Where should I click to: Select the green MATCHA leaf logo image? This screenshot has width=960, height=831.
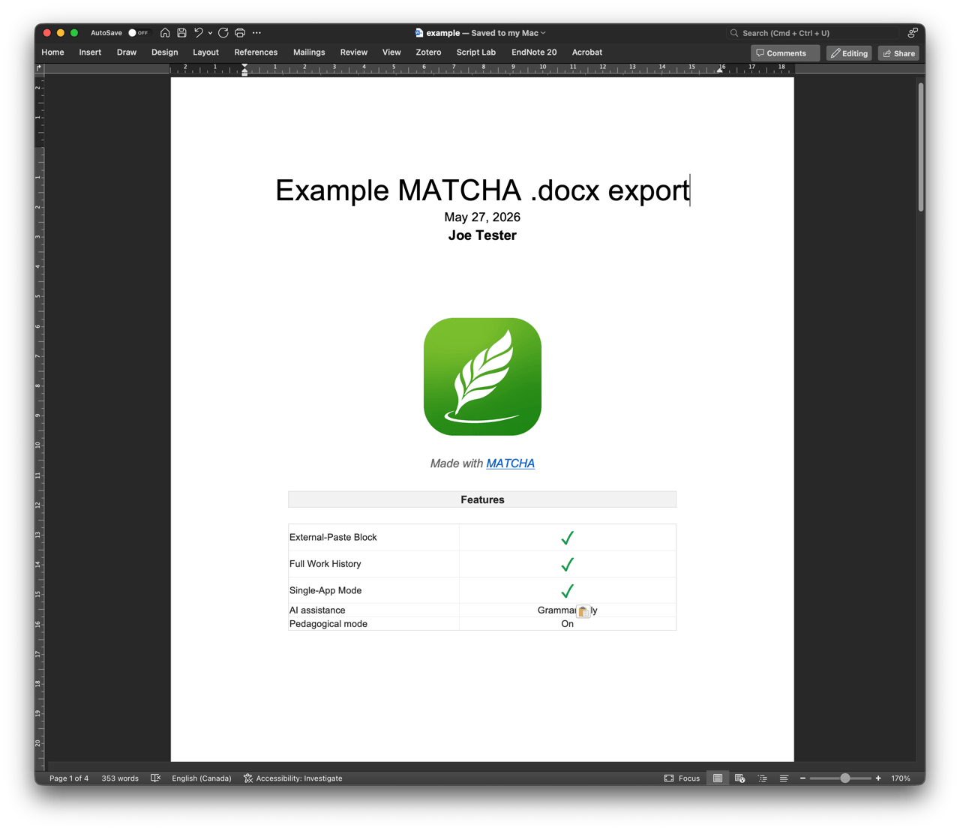[x=482, y=376]
